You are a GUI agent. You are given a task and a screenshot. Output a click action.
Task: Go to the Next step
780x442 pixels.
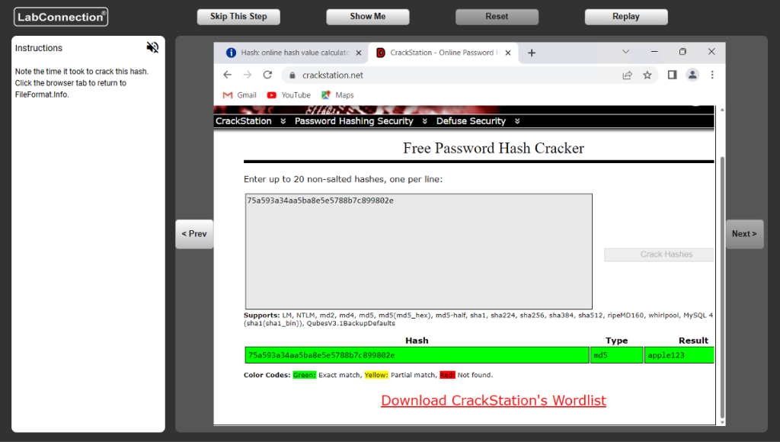tap(744, 234)
